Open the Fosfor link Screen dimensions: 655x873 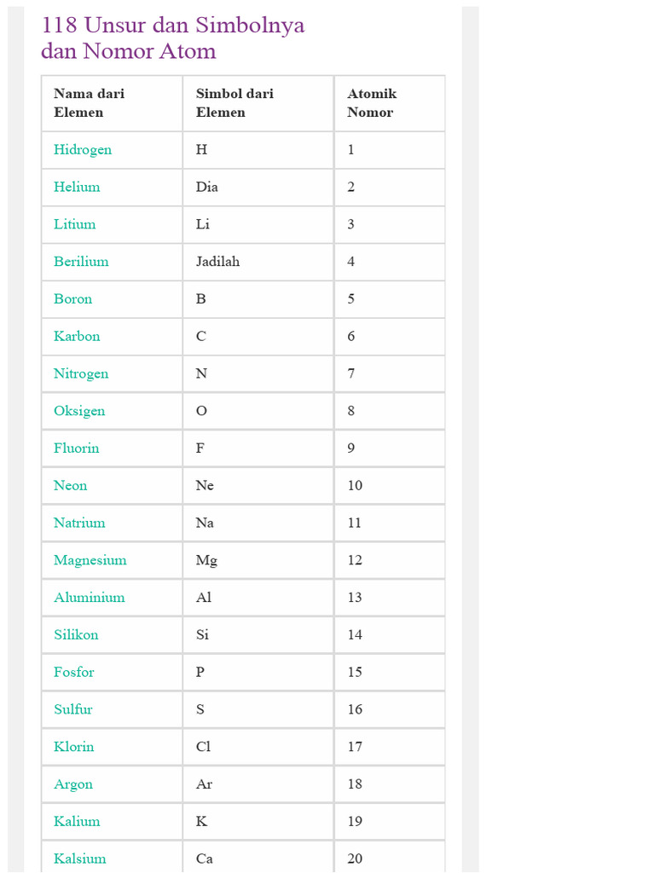point(73,672)
